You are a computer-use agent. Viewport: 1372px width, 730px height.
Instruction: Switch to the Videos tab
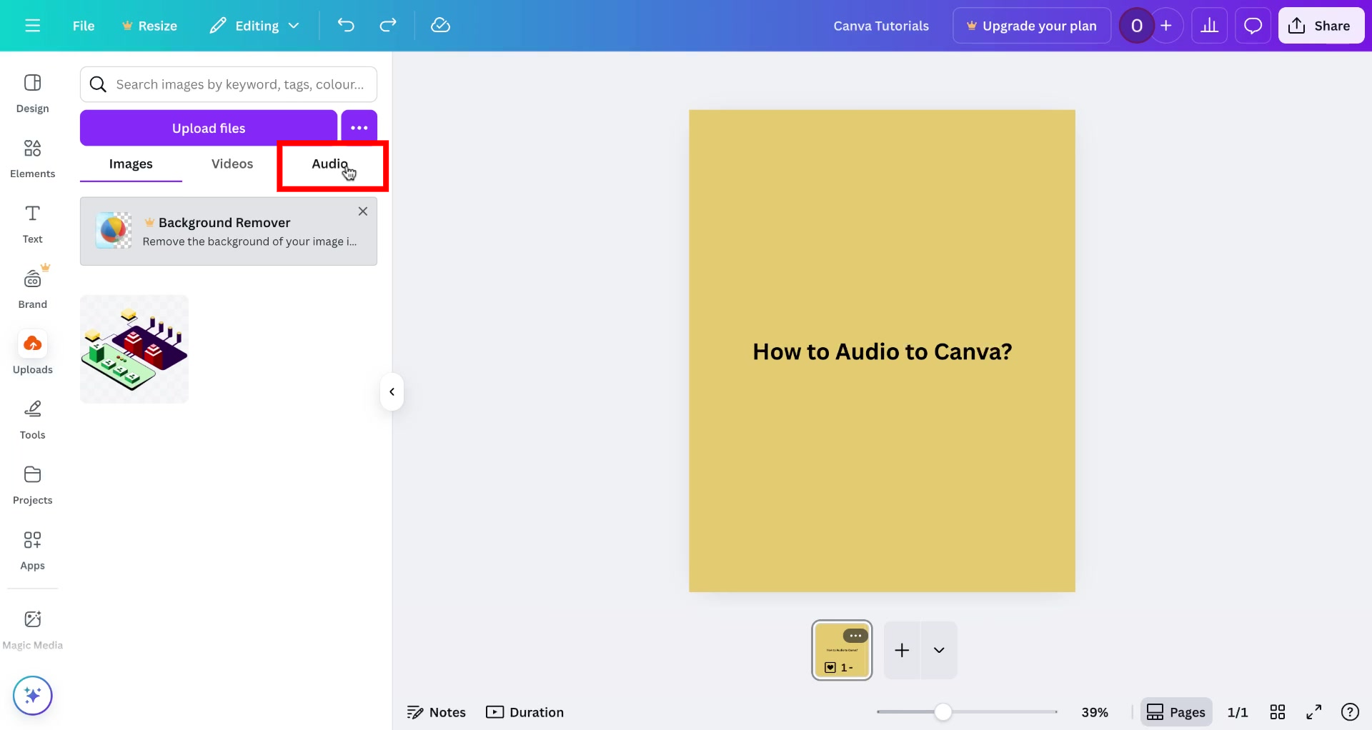[x=232, y=164]
